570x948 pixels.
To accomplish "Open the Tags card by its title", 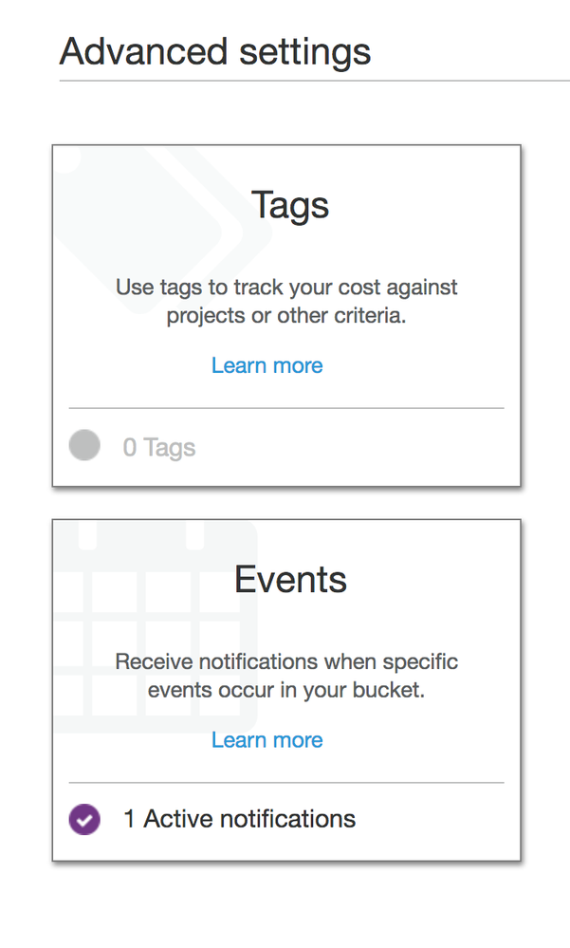I will pos(290,205).
